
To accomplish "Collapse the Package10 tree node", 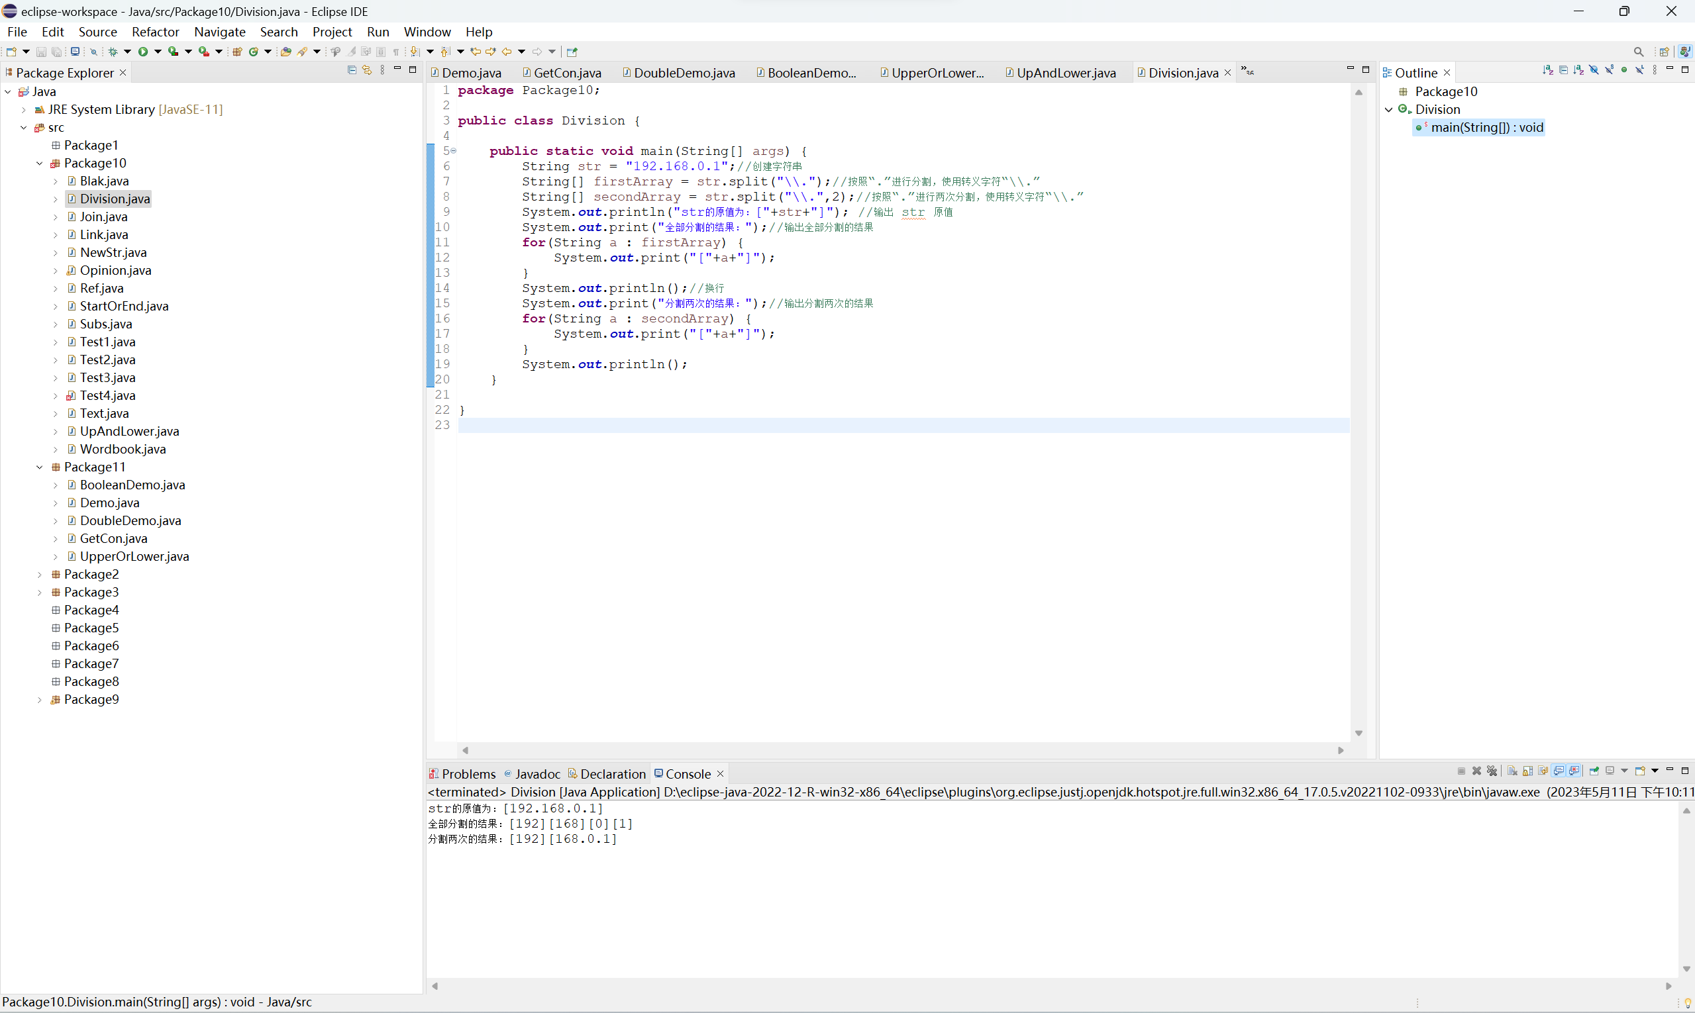I will [x=40, y=163].
